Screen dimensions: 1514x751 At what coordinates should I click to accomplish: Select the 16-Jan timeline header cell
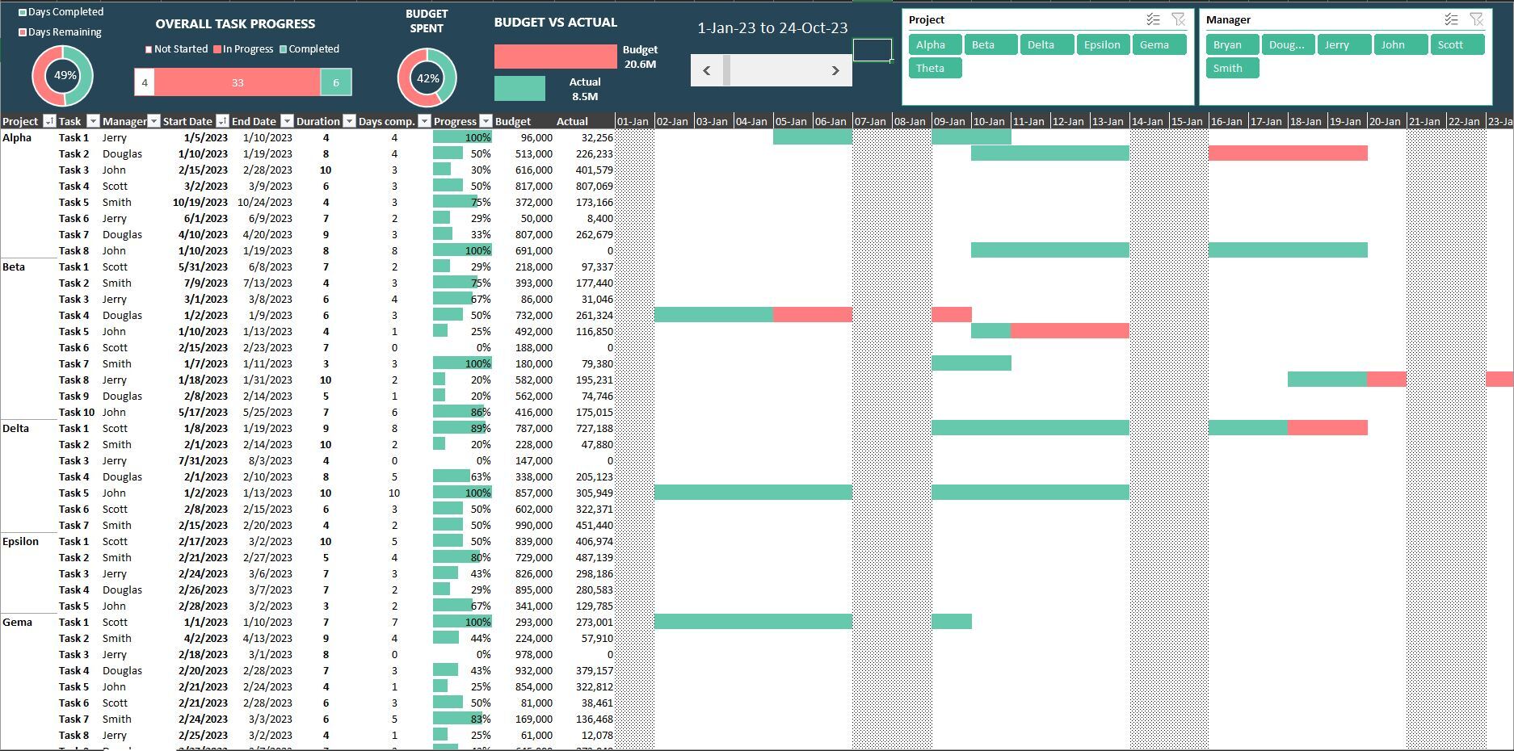click(1228, 121)
